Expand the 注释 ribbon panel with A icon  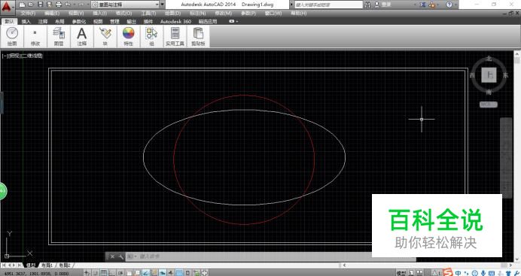tap(82, 37)
